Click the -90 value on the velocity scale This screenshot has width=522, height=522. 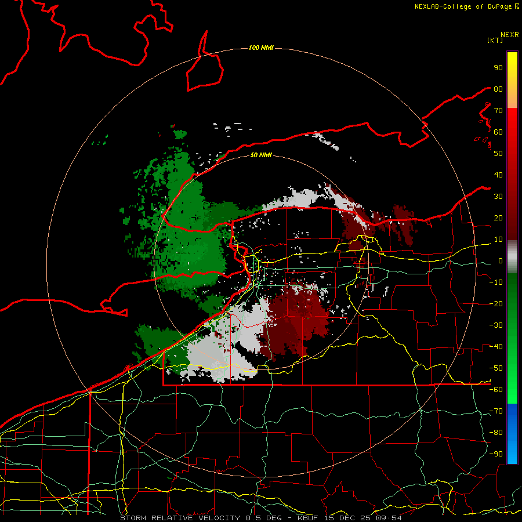496,454
